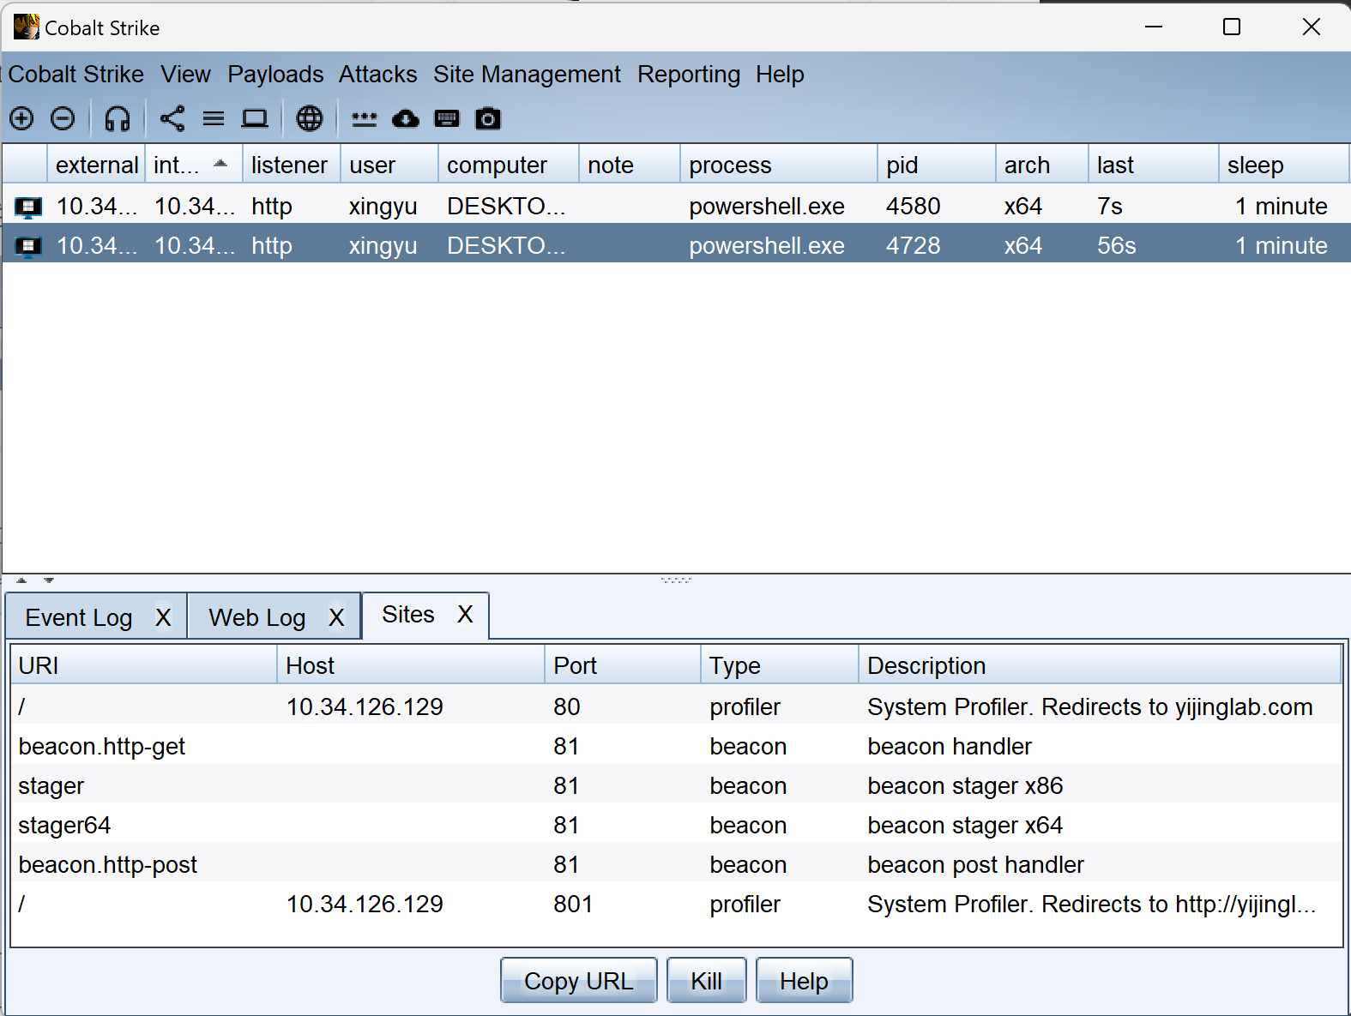Select the stager64 site row

pos(676,825)
